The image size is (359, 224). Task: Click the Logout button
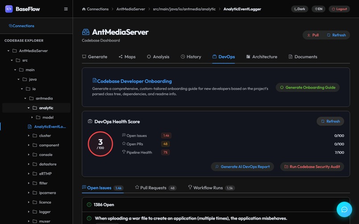point(339,9)
